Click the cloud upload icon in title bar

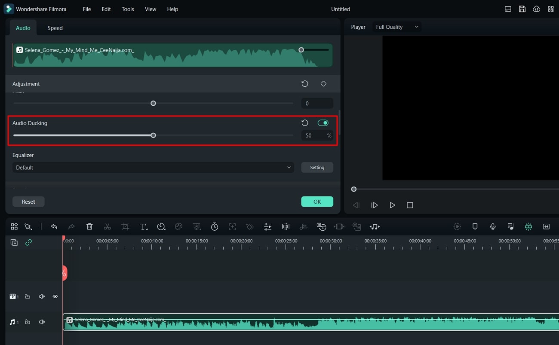tap(536, 9)
